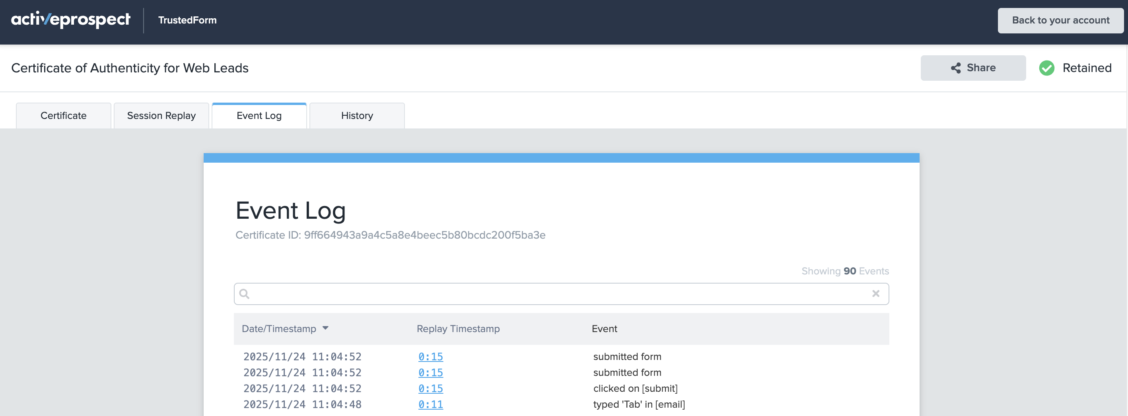Open the Certificate tab
The image size is (1128, 416).
64,116
